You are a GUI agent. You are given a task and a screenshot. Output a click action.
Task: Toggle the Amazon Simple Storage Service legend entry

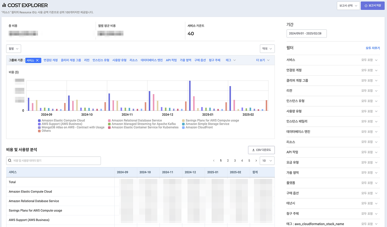(x=206, y=124)
